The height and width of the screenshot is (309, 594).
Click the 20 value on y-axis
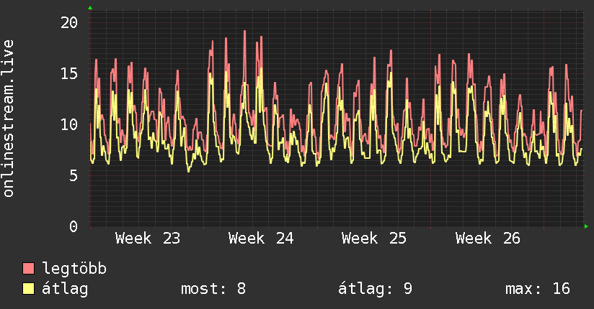(x=69, y=23)
